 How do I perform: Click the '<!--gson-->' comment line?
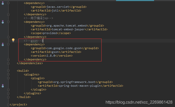tap(33, 41)
